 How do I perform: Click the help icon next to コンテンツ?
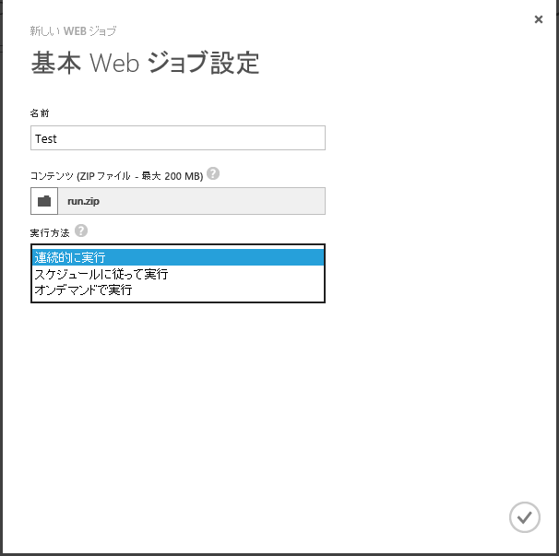(x=213, y=173)
